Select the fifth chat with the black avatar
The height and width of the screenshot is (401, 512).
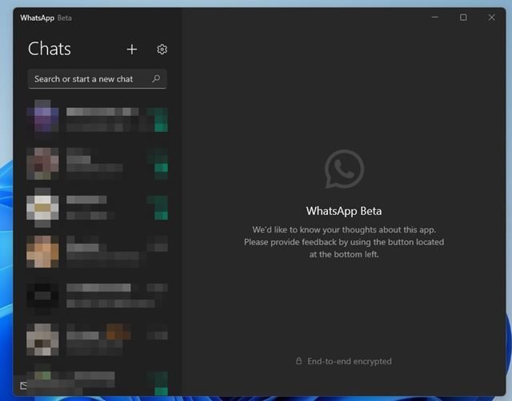pyautogui.click(x=96, y=295)
